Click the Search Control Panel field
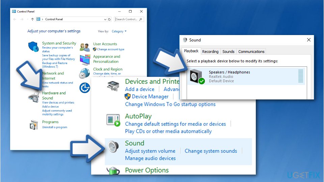The width and height of the screenshot is (324, 182). tap(129, 19)
